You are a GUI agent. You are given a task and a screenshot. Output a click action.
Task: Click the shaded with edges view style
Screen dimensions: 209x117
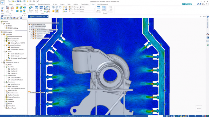coord(57,11)
